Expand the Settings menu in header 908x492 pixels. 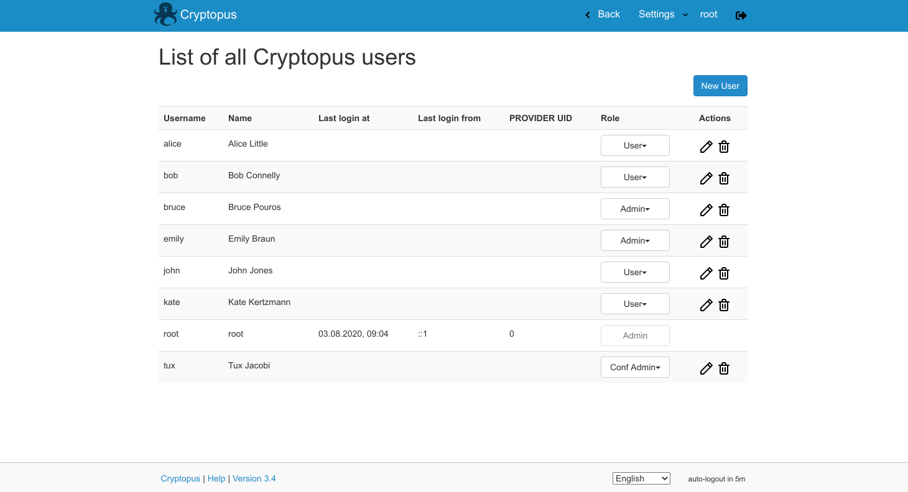coord(663,14)
